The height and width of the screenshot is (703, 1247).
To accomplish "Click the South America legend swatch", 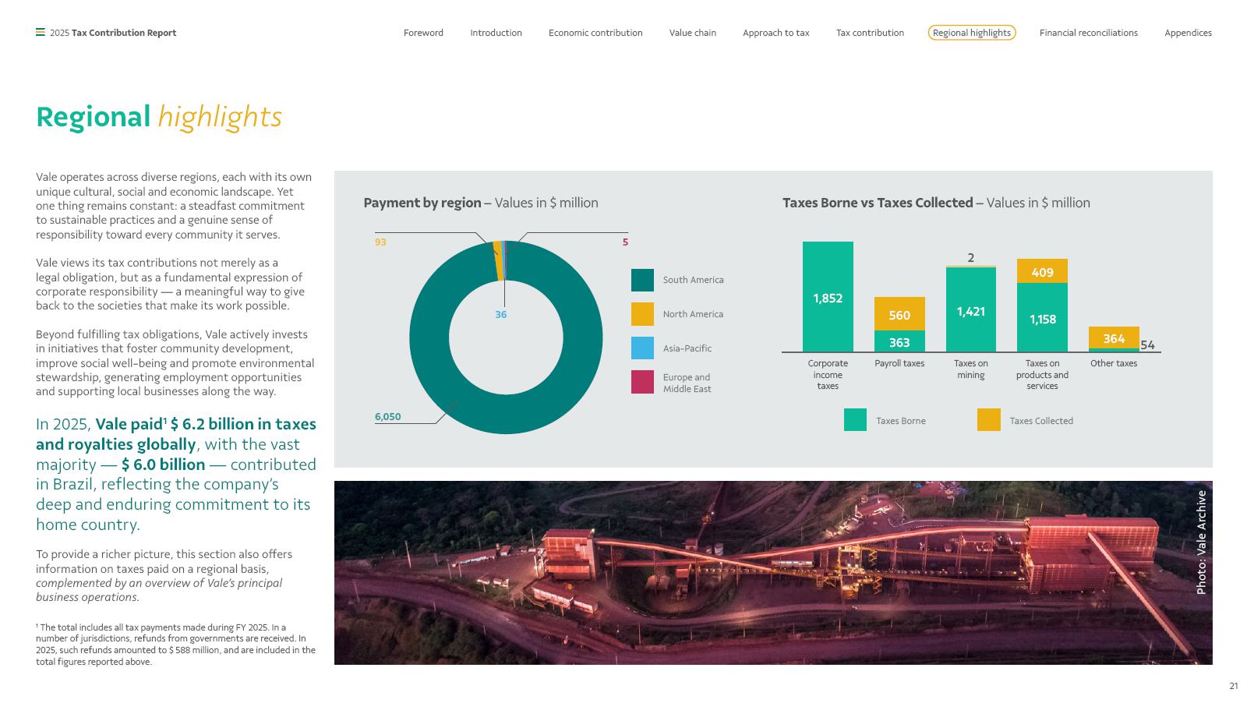I will pyautogui.click(x=642, y=280).
